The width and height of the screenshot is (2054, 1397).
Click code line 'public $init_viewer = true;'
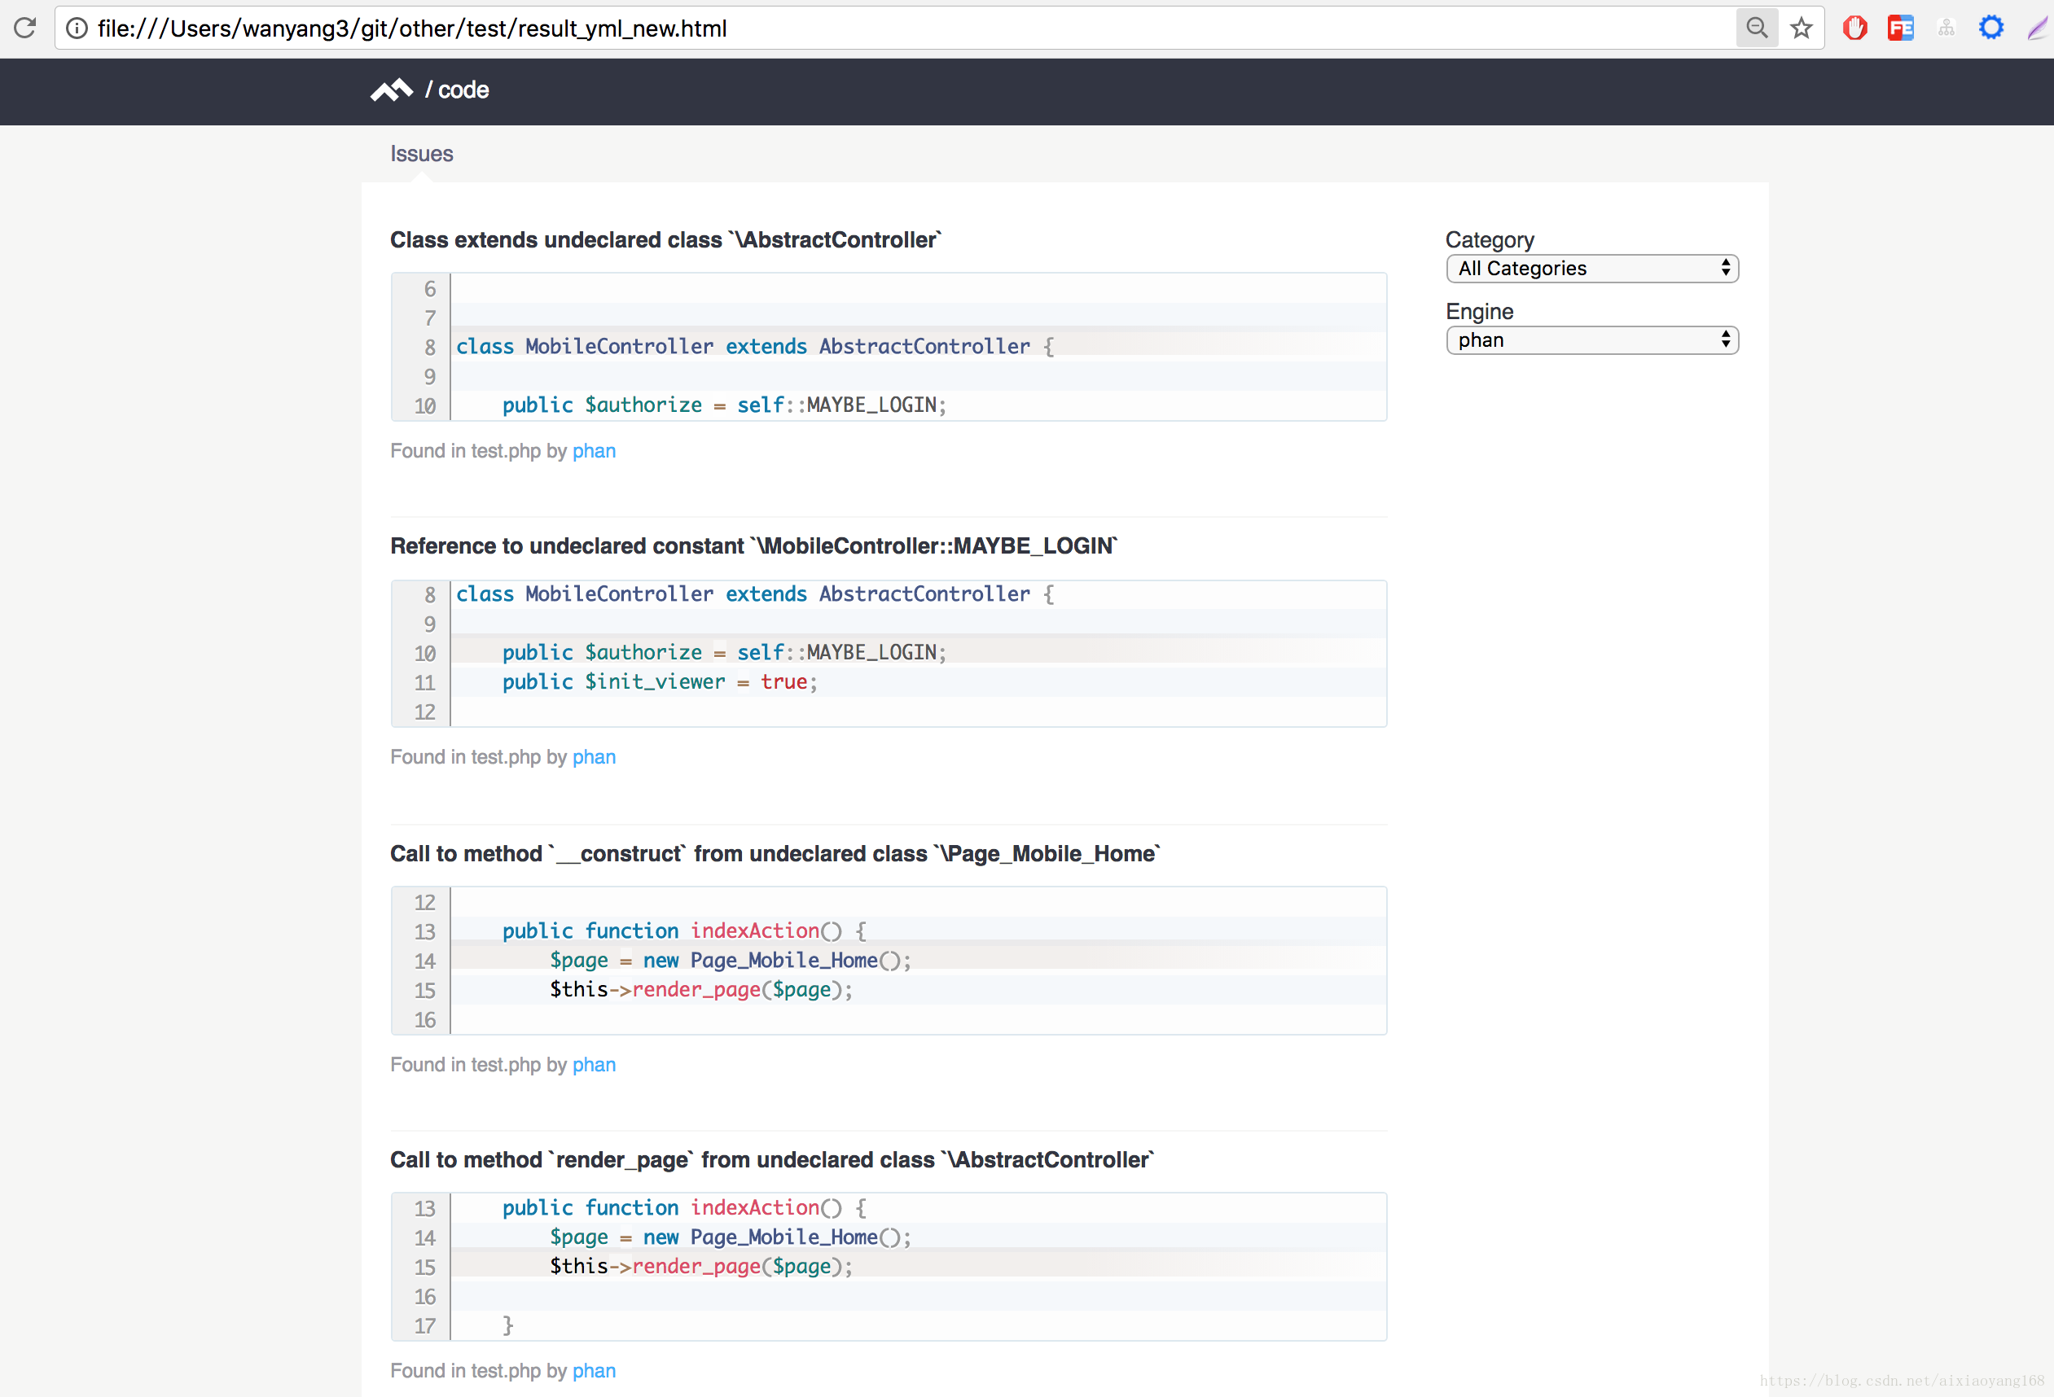tap(661, 682)
